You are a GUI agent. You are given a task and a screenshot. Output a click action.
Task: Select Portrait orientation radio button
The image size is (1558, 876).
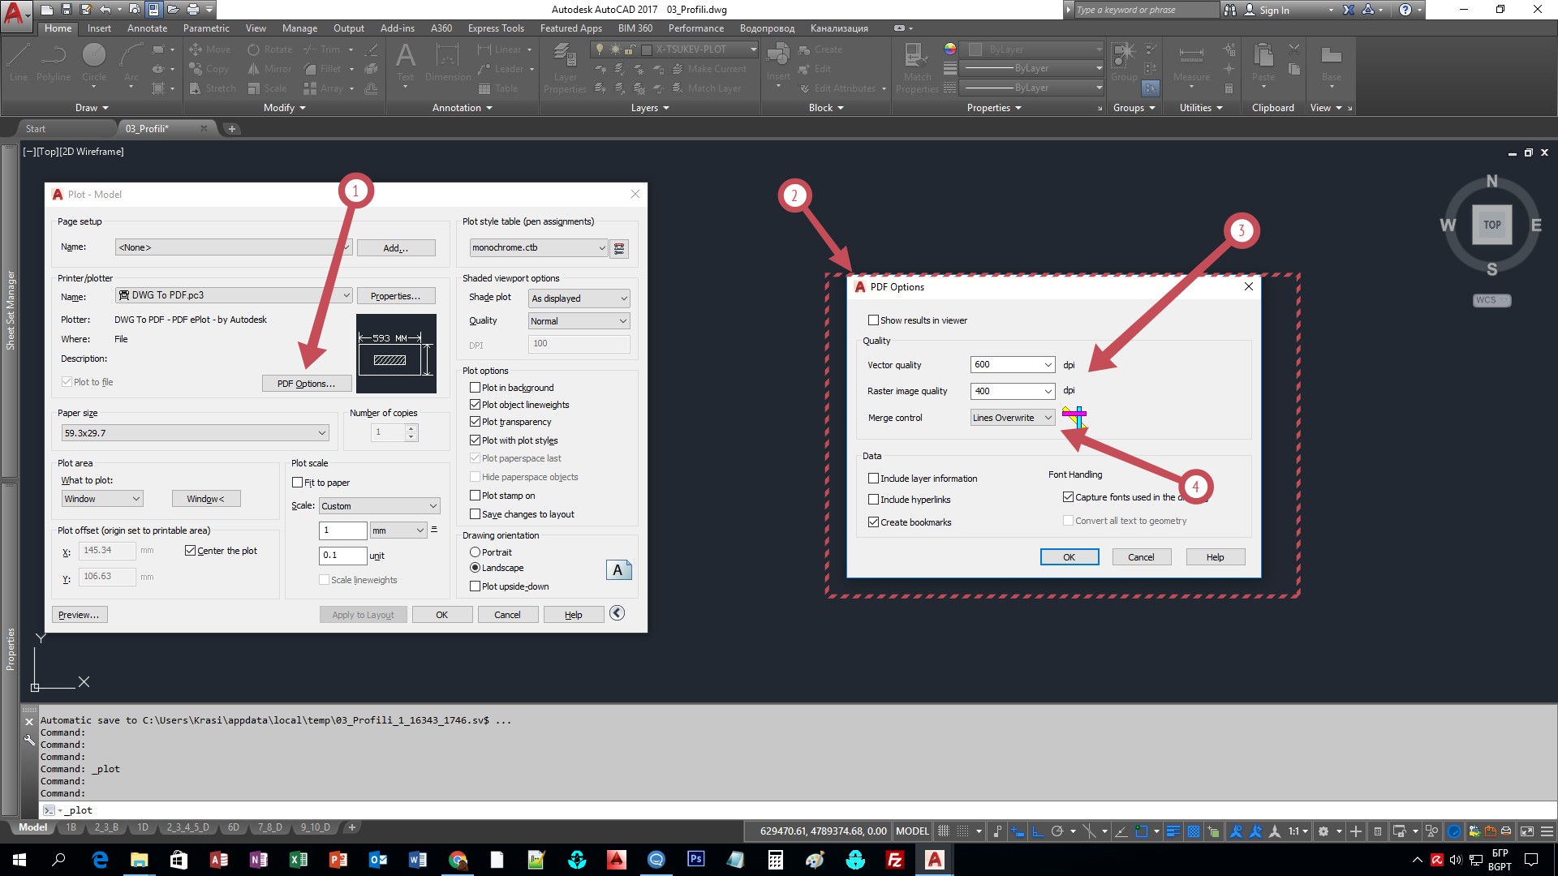475,552
